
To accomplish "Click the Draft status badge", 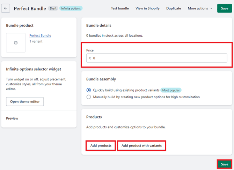I will point(53,8).
